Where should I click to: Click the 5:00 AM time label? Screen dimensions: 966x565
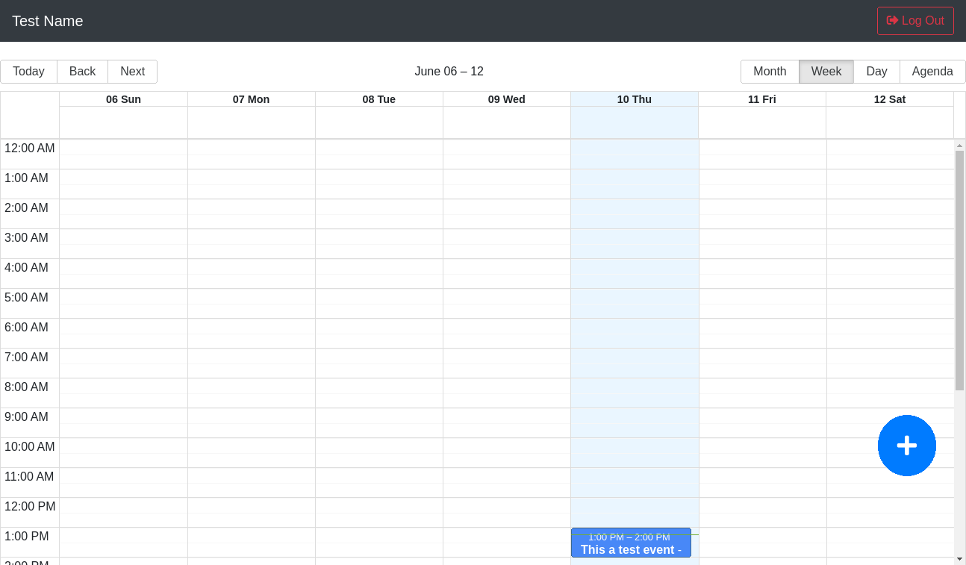26,297
